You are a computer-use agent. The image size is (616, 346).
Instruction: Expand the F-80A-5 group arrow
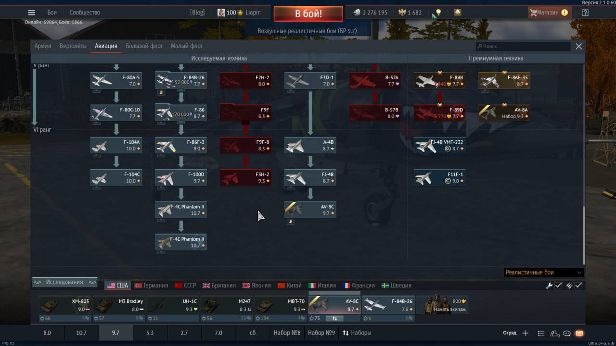[x=96, y=91]
